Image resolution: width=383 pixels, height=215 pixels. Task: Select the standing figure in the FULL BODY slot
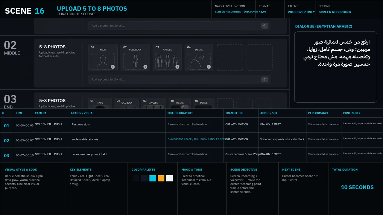click(x=135, y=61)
